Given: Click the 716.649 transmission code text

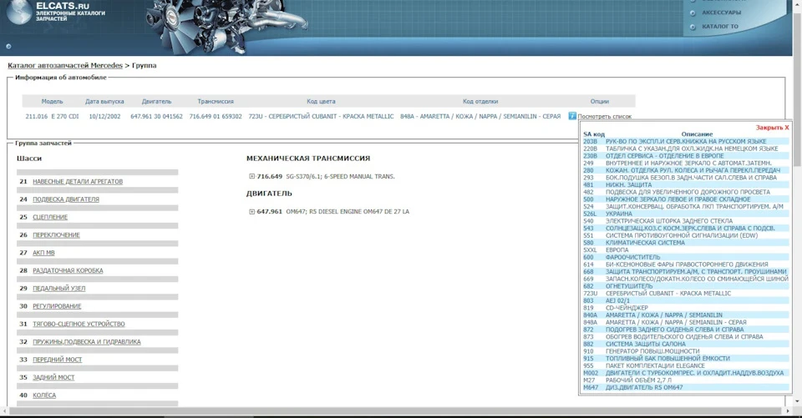Looking at the screenshot, I should 270,176.
